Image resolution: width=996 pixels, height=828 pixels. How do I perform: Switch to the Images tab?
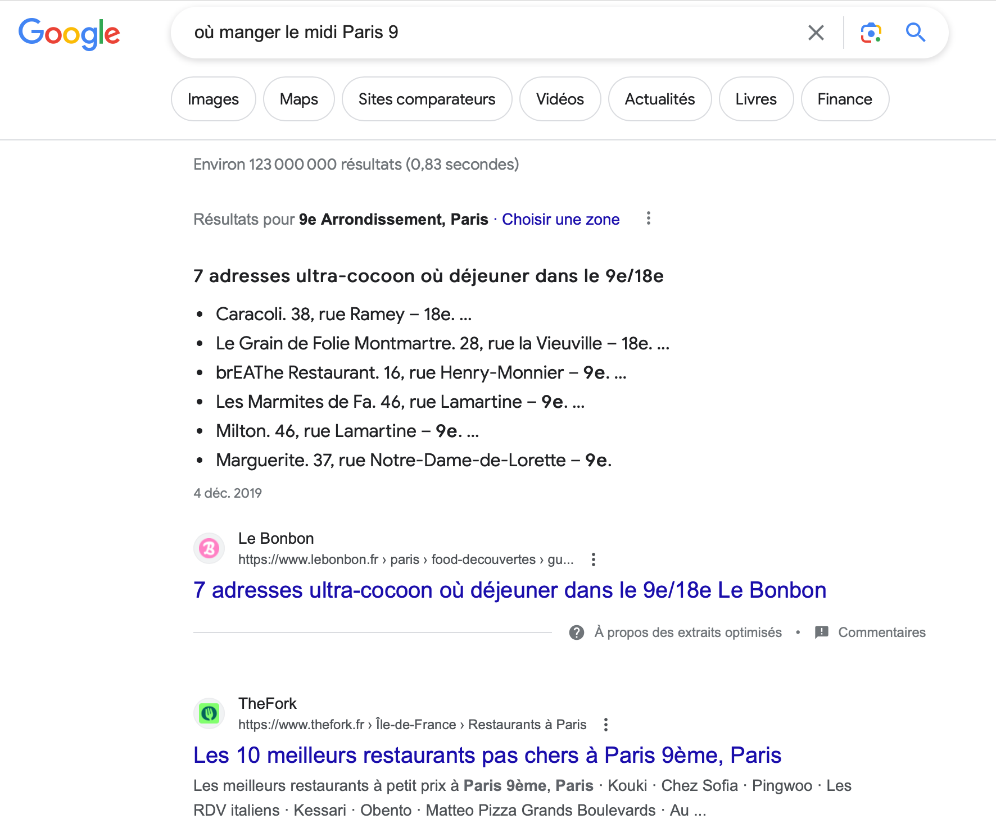point(214,99)
